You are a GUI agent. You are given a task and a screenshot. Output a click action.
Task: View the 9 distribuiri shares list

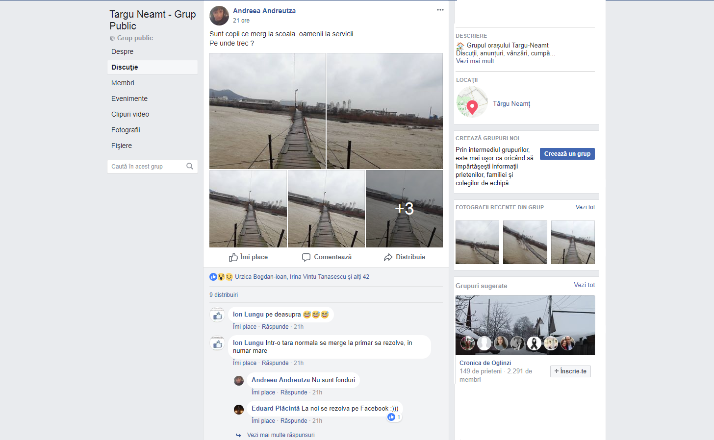click(x=224, y=295)
